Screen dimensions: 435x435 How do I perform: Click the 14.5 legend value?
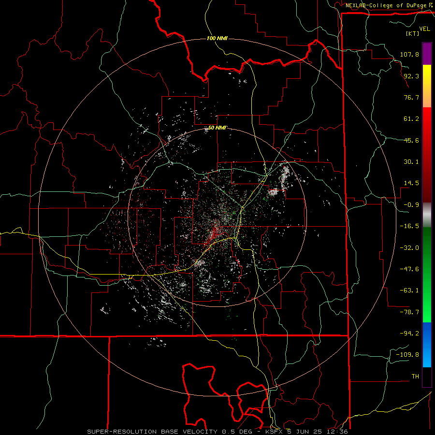pos(411,183)
